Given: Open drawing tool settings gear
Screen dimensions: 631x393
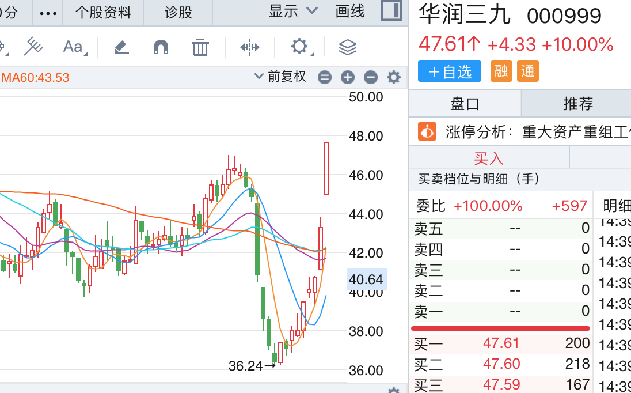Looking at the screenshot, I should click(300, 47).
